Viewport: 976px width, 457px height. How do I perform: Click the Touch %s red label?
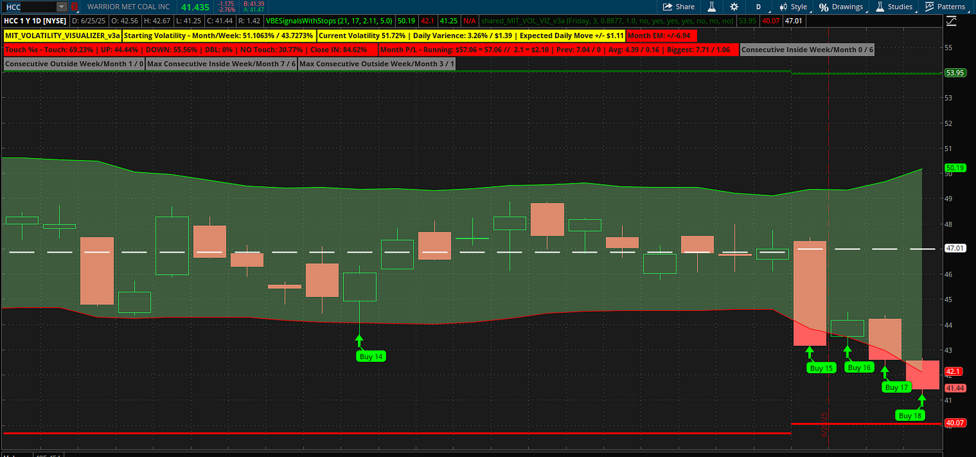(190, 50)
